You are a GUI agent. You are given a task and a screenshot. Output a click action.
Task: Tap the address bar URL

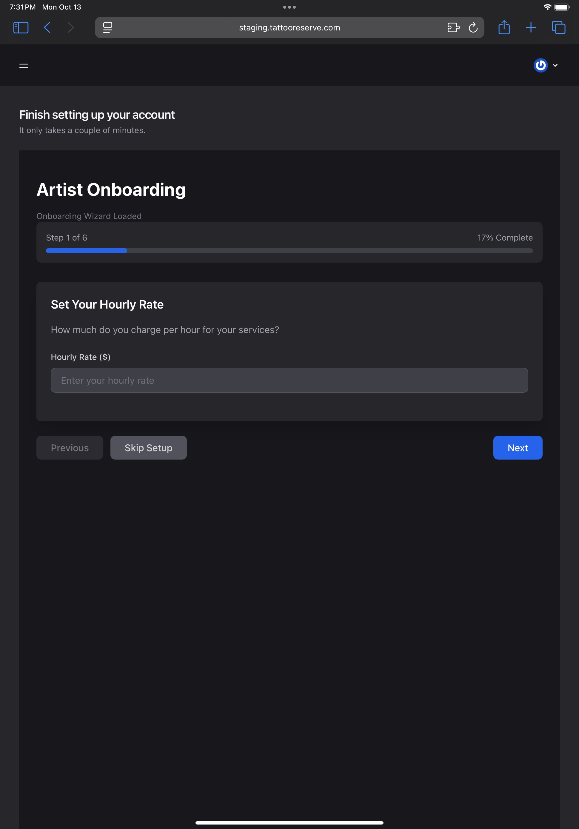(289, 27)
